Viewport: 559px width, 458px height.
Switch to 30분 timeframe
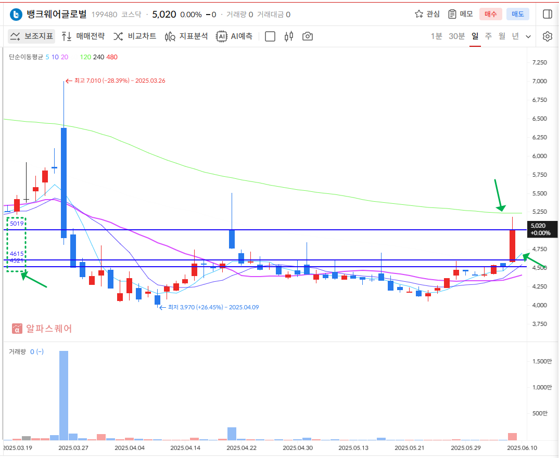[x=456, y=36]
